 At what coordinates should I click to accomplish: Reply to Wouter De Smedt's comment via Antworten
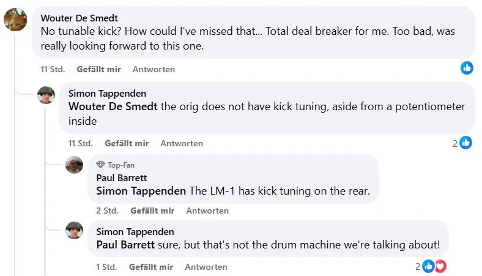pos(154,69)
